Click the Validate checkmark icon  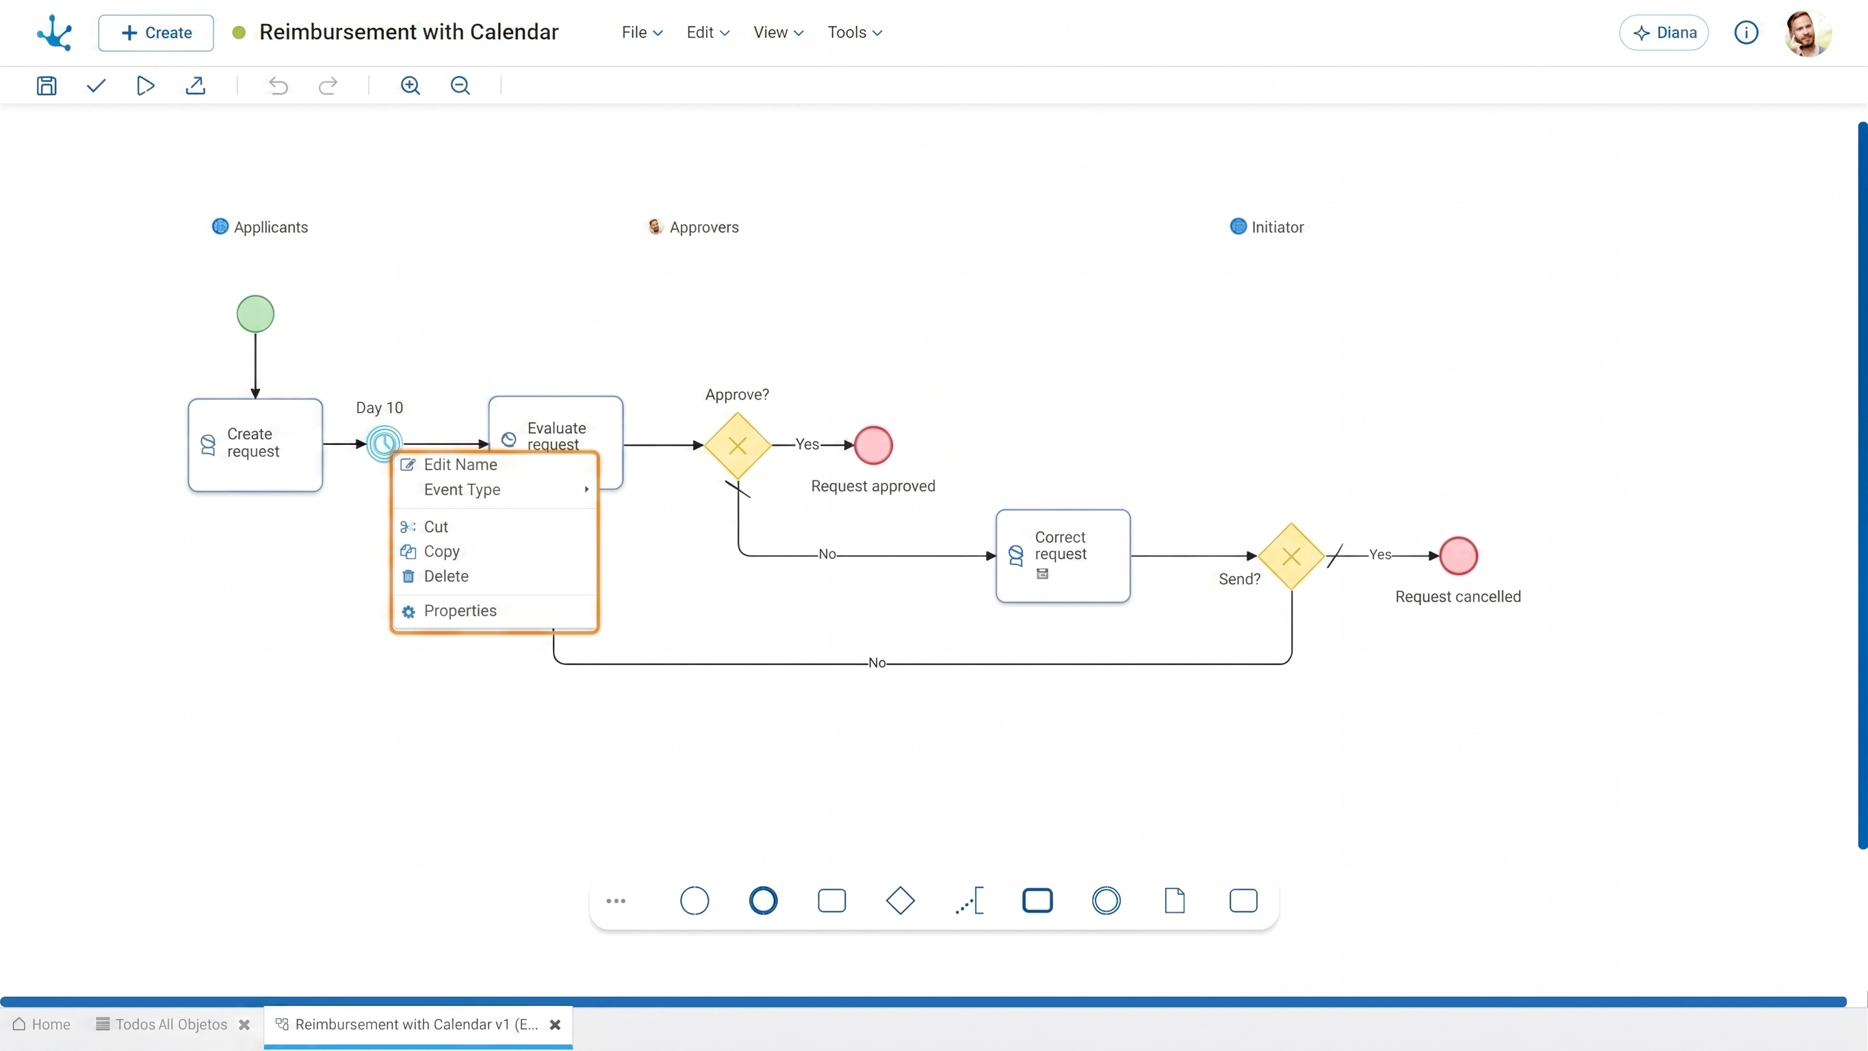[96, 86]
